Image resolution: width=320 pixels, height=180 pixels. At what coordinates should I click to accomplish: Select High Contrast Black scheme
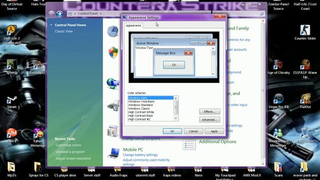[x=150, y=115]
